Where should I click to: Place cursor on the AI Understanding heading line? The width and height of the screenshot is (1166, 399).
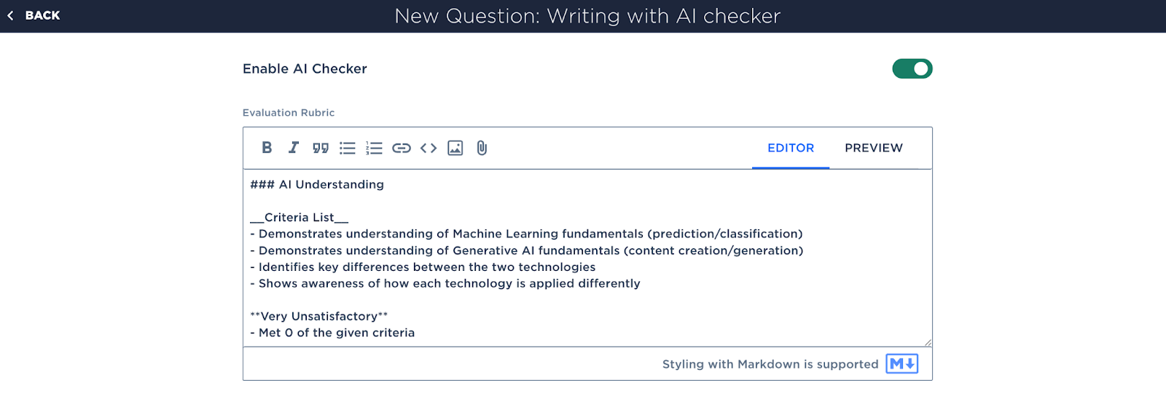pyautogui.click(x=317, y=184)
